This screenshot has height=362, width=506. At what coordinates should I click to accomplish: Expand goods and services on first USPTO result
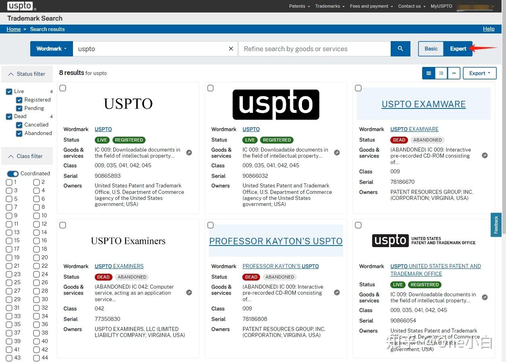coord(189,152)
